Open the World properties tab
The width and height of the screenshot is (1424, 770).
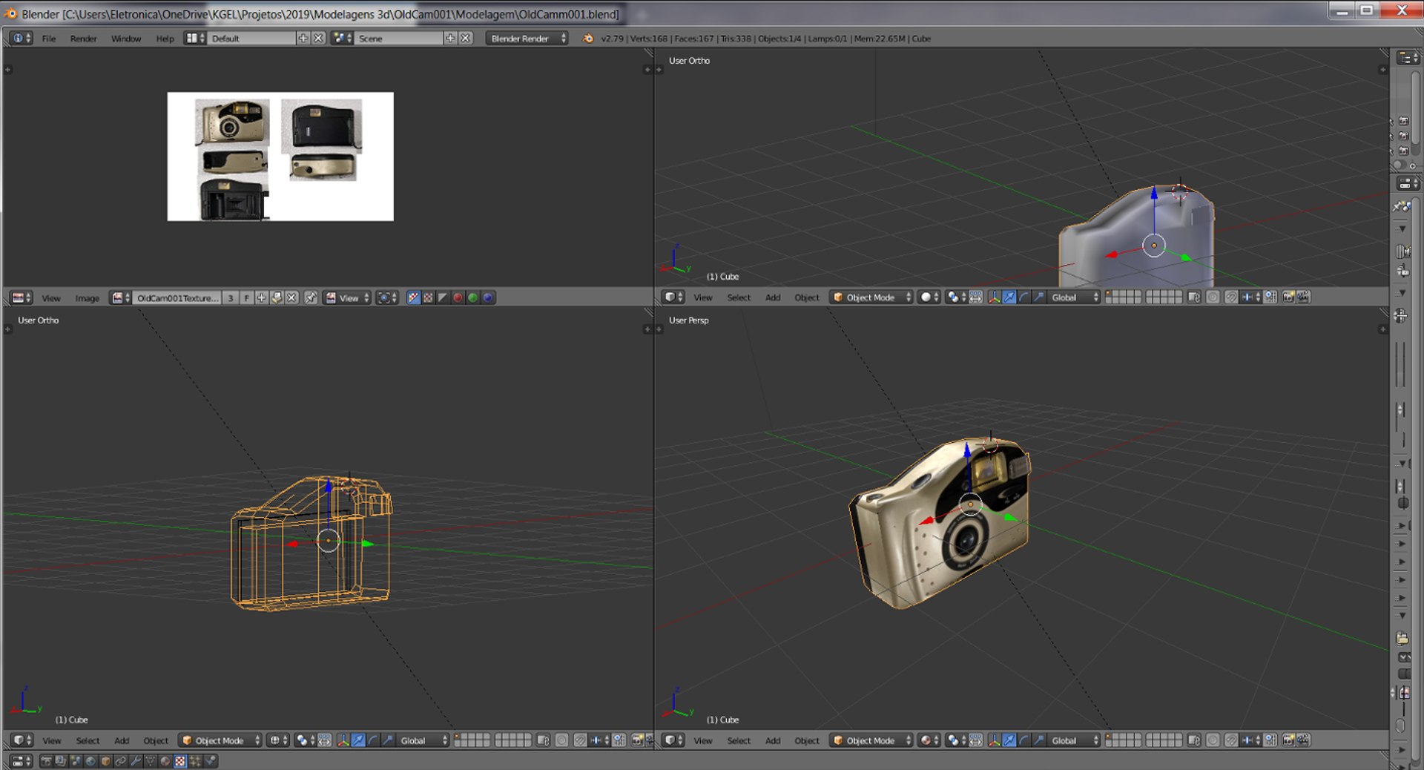pos(90,761)
